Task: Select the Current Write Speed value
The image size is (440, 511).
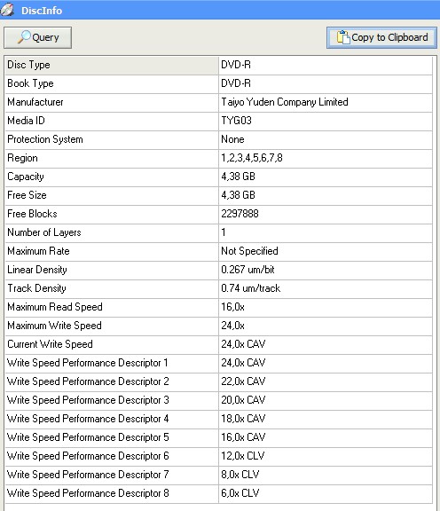Action: coord(243,344)
